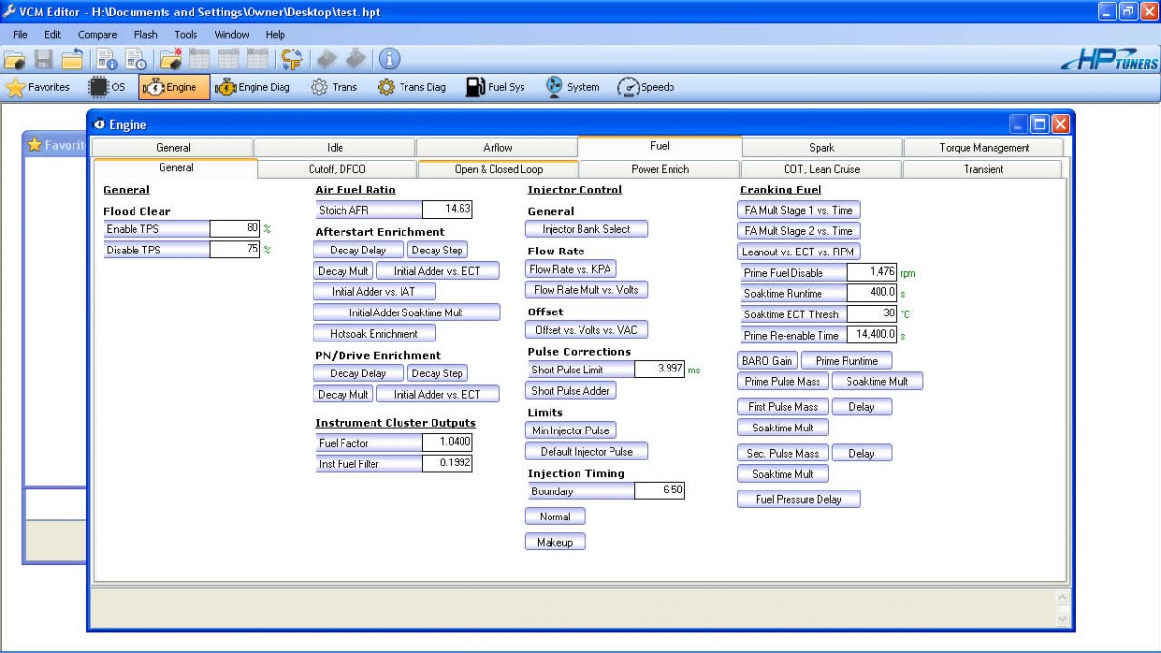1161x653 pixels.
Task: Open the Cutoff, DFCO sub-tab
Action: point(337,169)
